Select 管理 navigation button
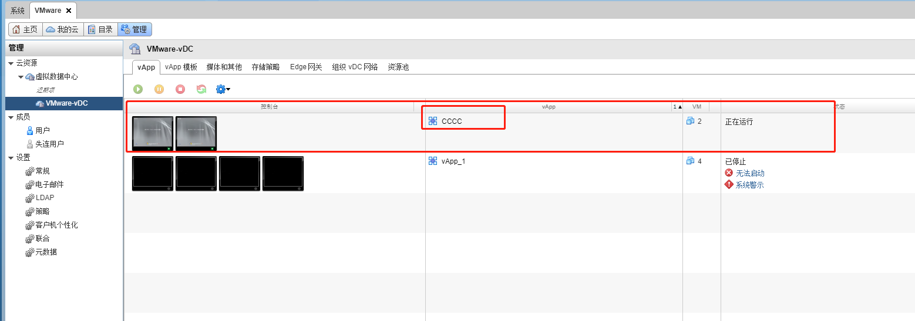915x321 pixels. pos(134,29)
